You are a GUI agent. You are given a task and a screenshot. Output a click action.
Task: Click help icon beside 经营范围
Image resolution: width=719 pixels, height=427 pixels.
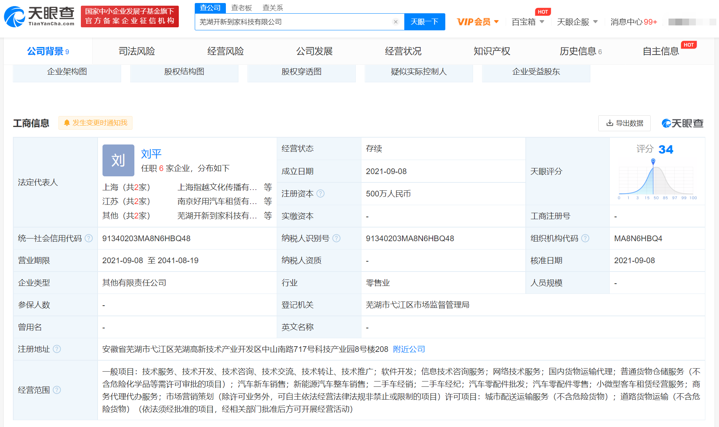(x=57, y=390)
